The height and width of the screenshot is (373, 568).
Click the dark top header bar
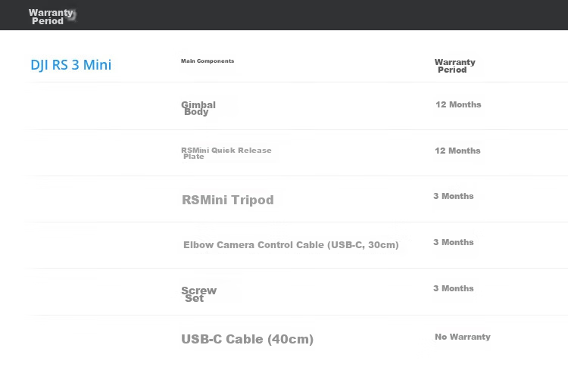click(x=284, y=15)
